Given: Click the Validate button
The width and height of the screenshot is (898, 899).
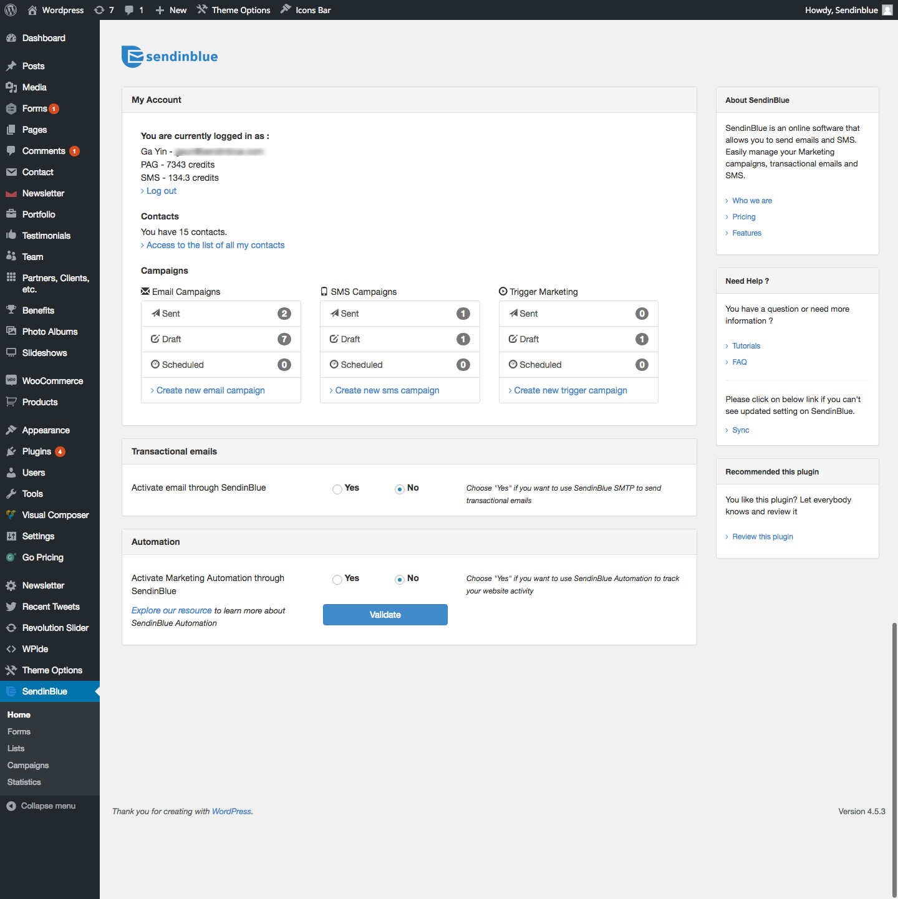Looking at the screenshot, I should click(x=385, y=615).
